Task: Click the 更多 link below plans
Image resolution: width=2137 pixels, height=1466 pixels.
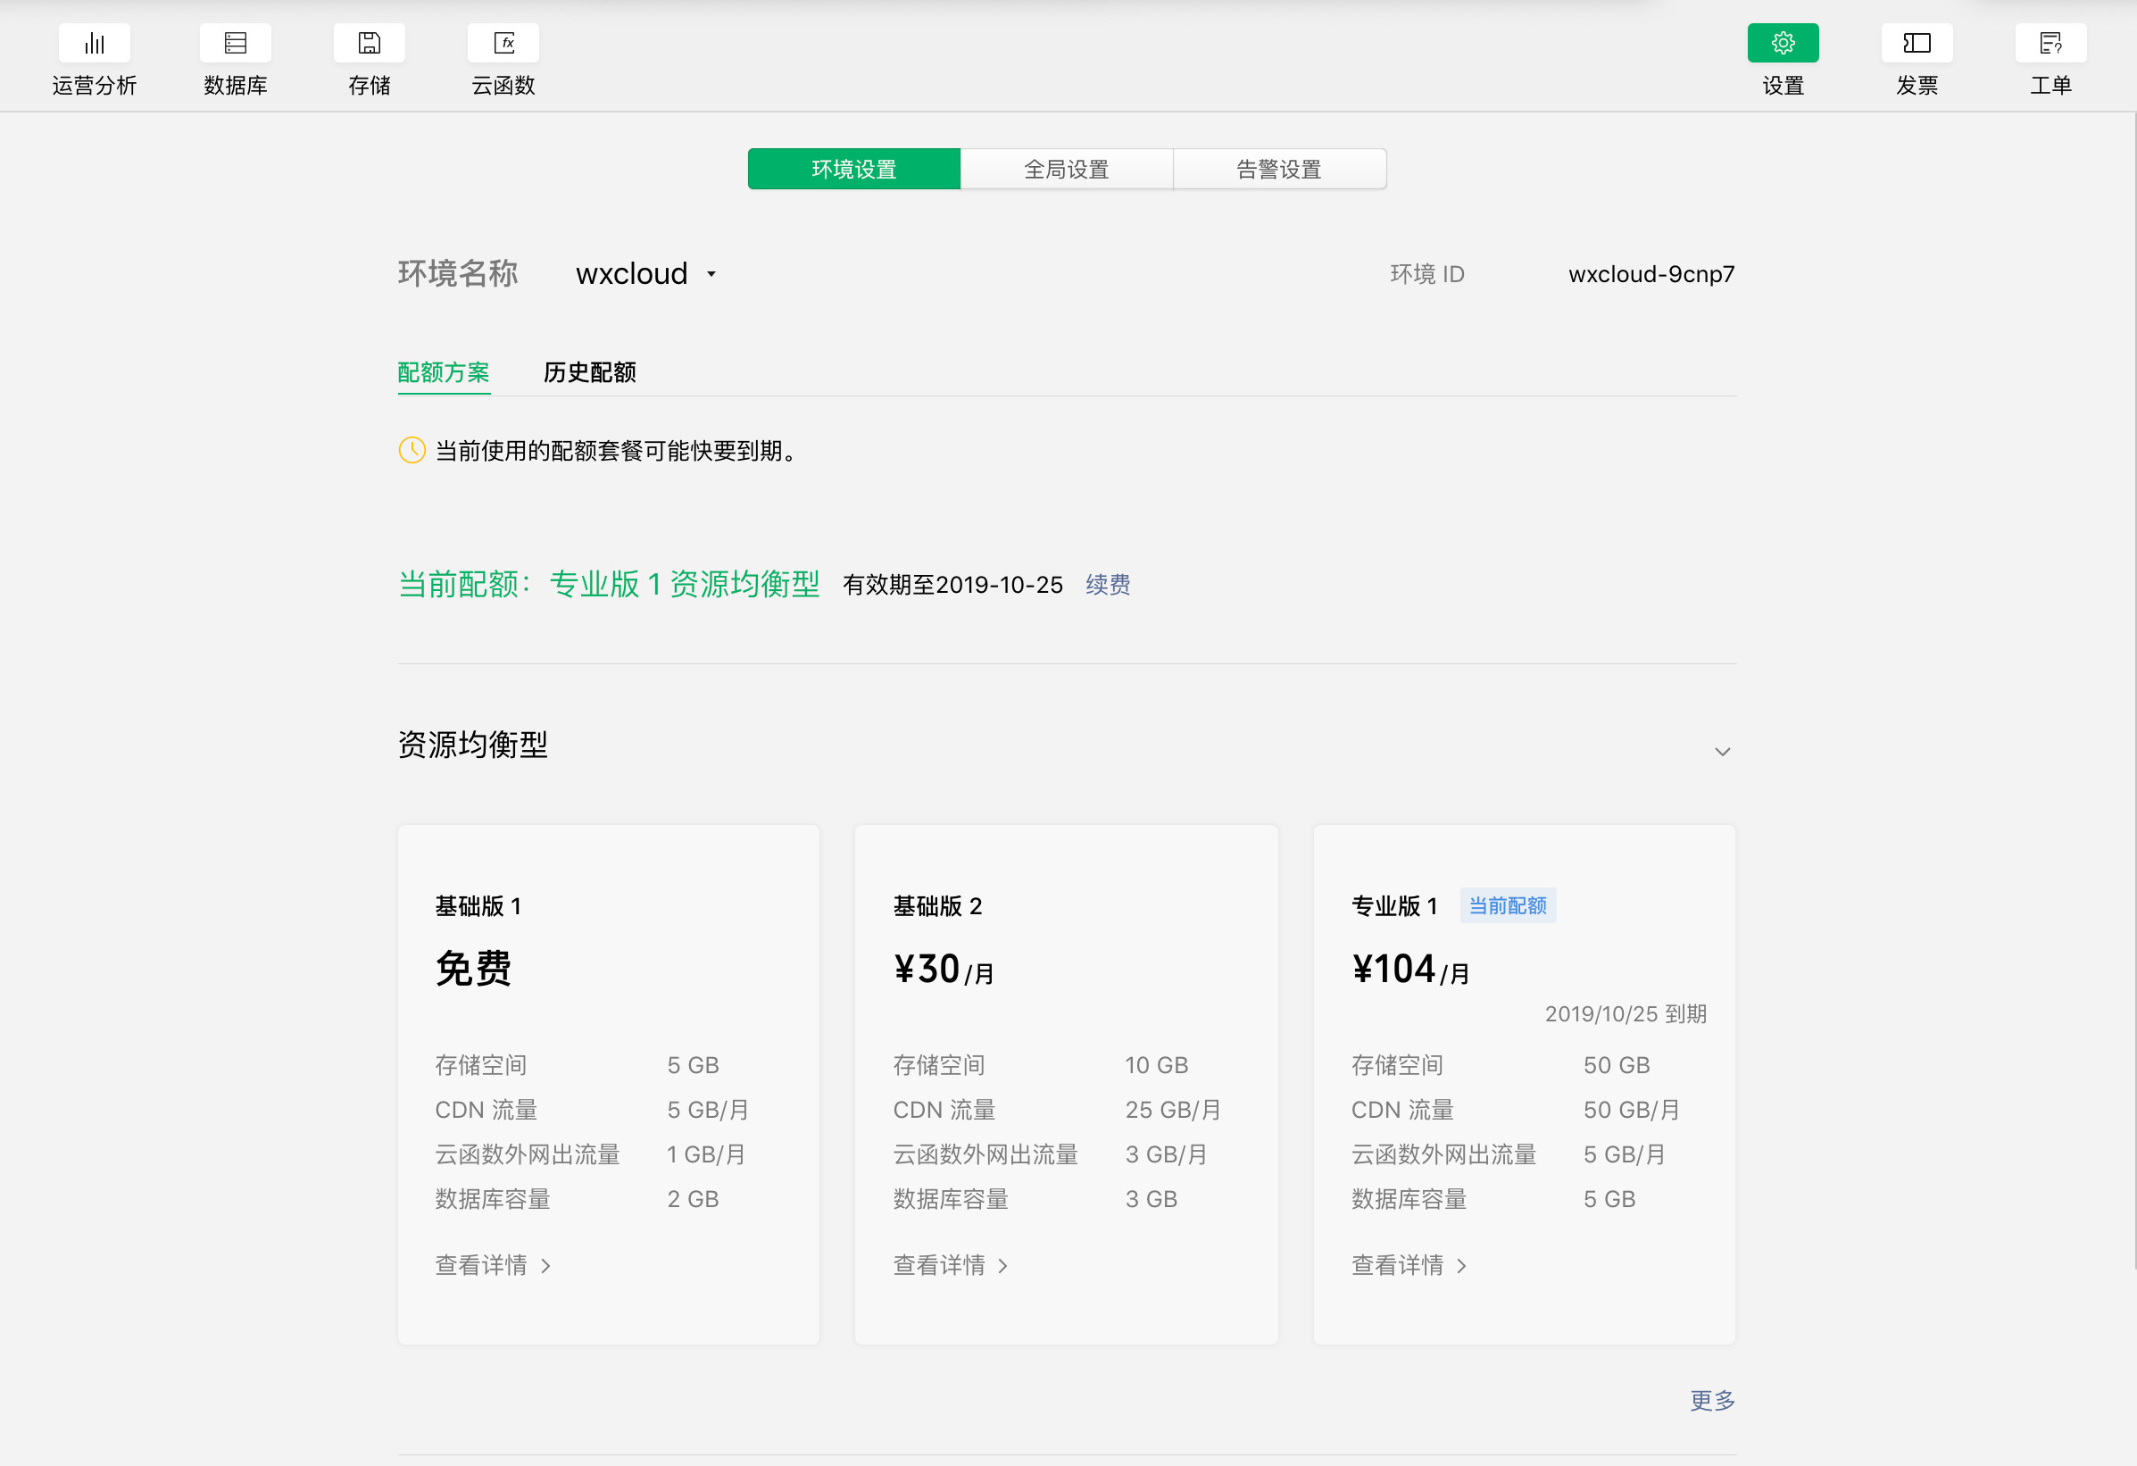Action: pos(1711,1400)
